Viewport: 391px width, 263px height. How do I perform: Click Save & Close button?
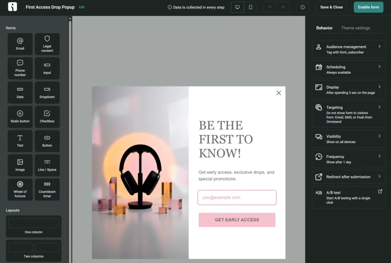pyautogui.click(x=331, y=7)
